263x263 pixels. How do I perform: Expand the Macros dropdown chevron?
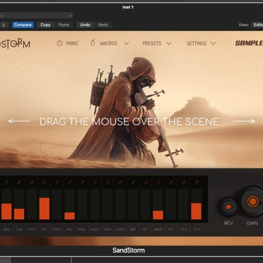click(126, 43)
